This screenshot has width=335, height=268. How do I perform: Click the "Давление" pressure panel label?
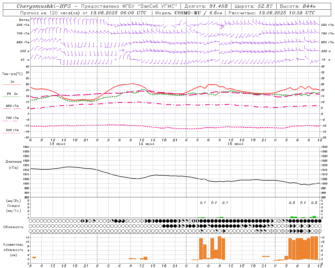(x=14, y=162)
